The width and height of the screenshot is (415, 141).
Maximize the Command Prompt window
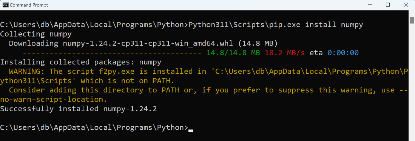click(388, 5)
